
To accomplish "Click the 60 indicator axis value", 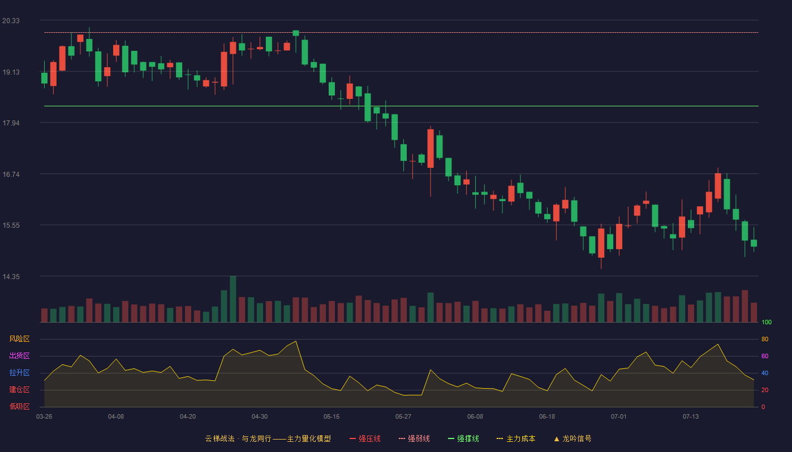I will [x=765, y=356].
